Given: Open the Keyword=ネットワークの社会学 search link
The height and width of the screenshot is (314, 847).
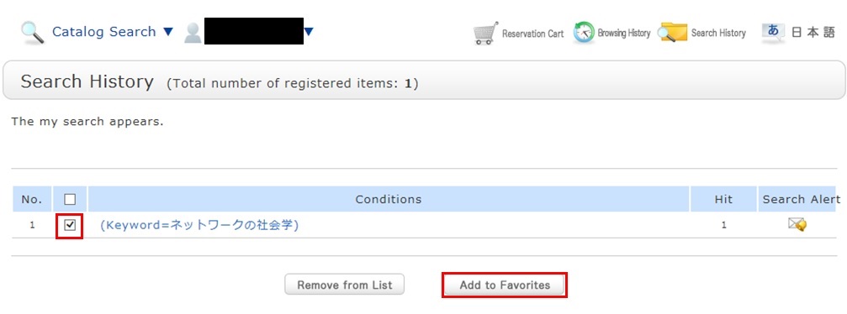Looking at the screenshot, I should 199,225.
